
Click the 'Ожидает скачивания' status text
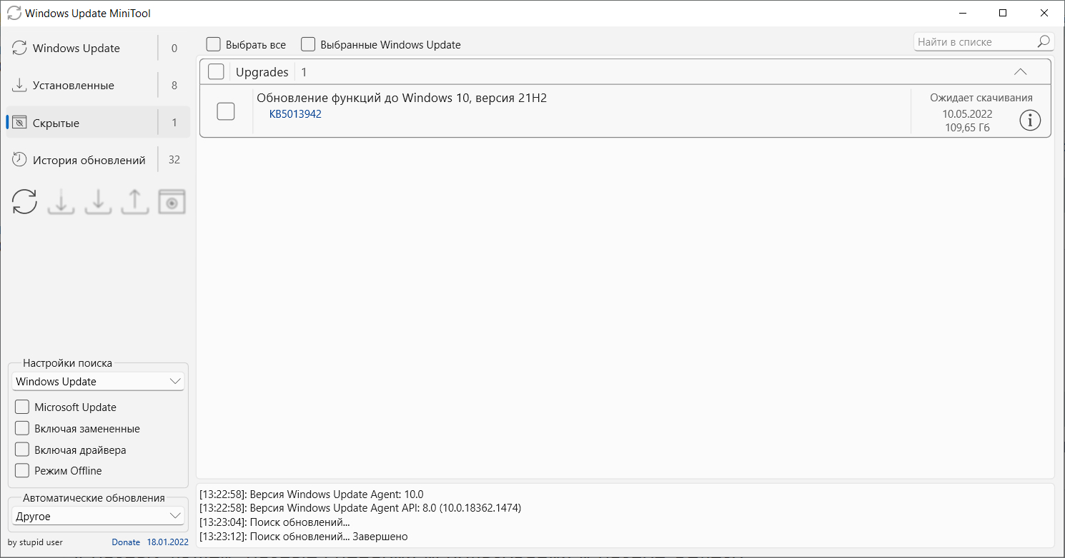click(981, 98)
